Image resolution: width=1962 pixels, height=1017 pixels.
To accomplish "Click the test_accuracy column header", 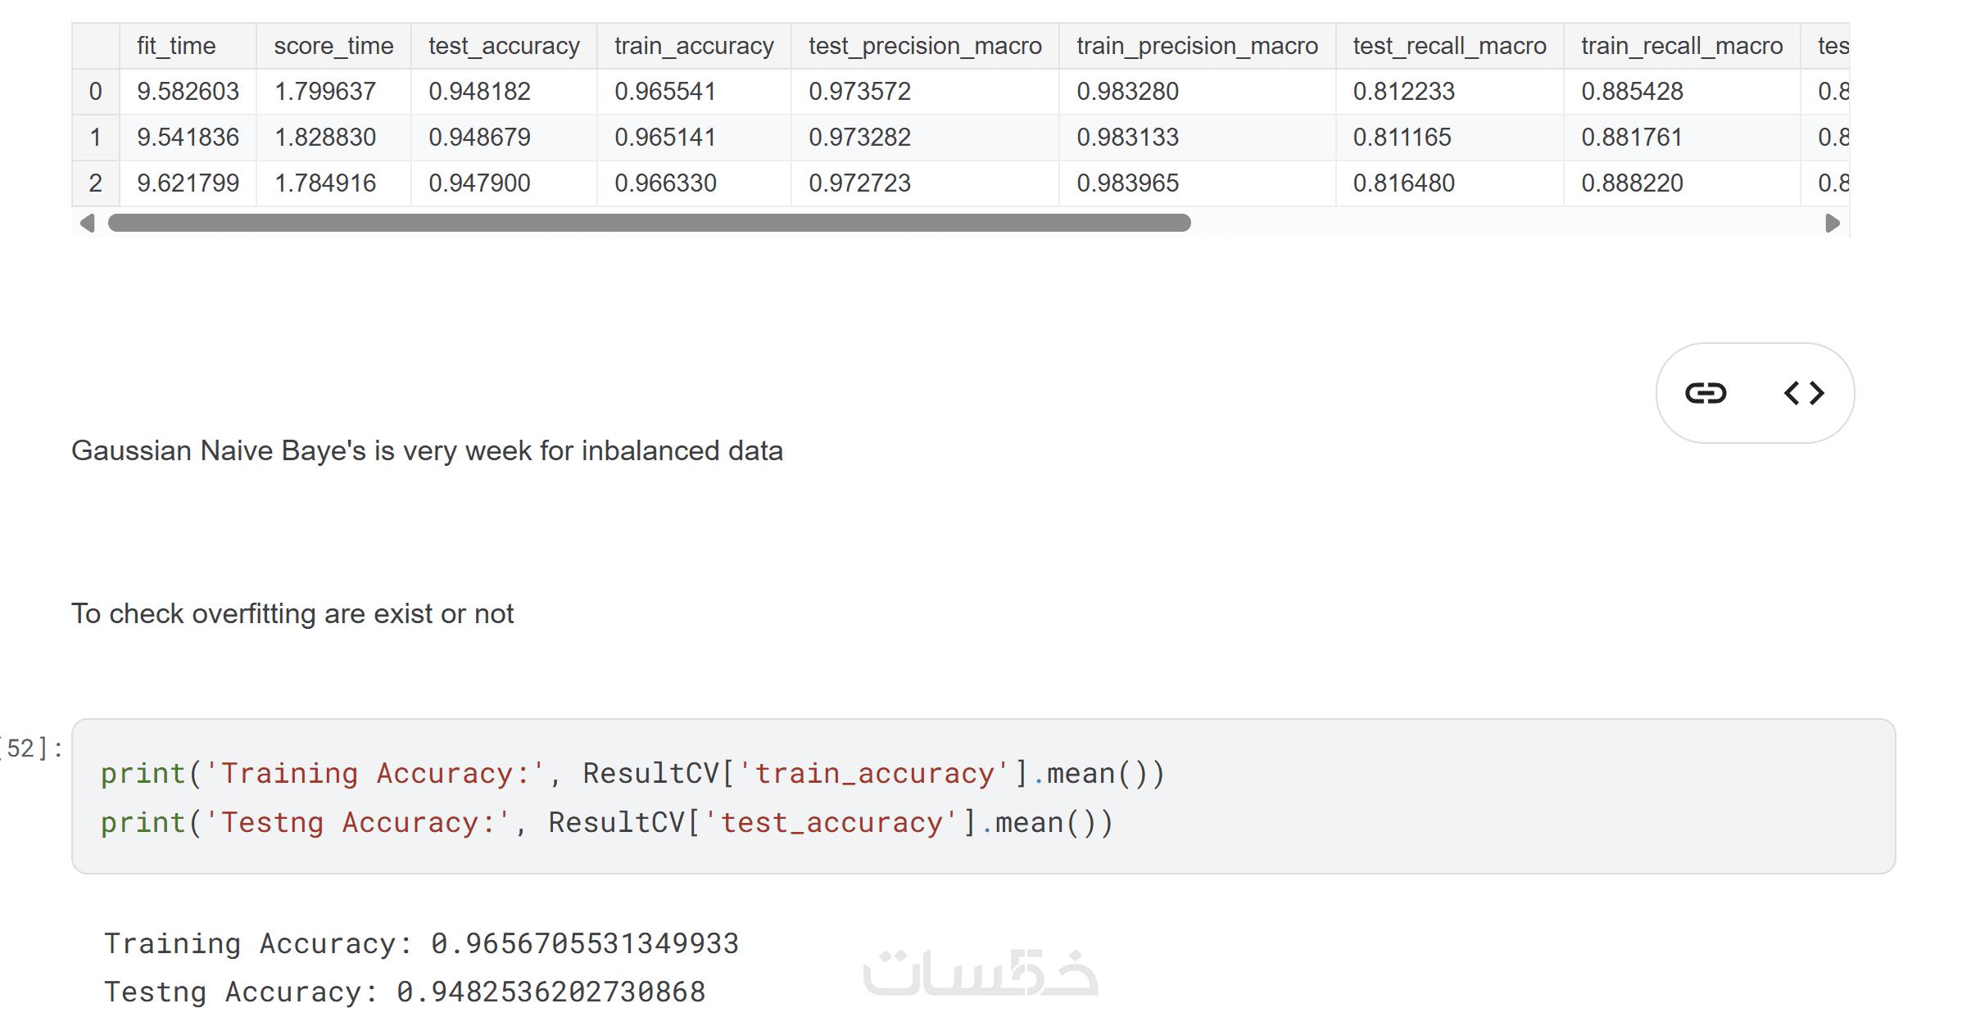I will (504, 46).
